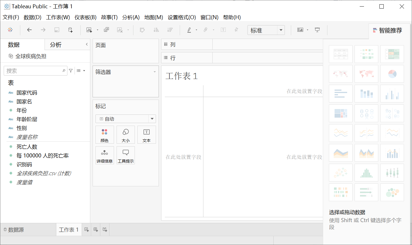Click the clear sheet icon
The height and width of the screenshot is (245, 412).
pos(120,30)
